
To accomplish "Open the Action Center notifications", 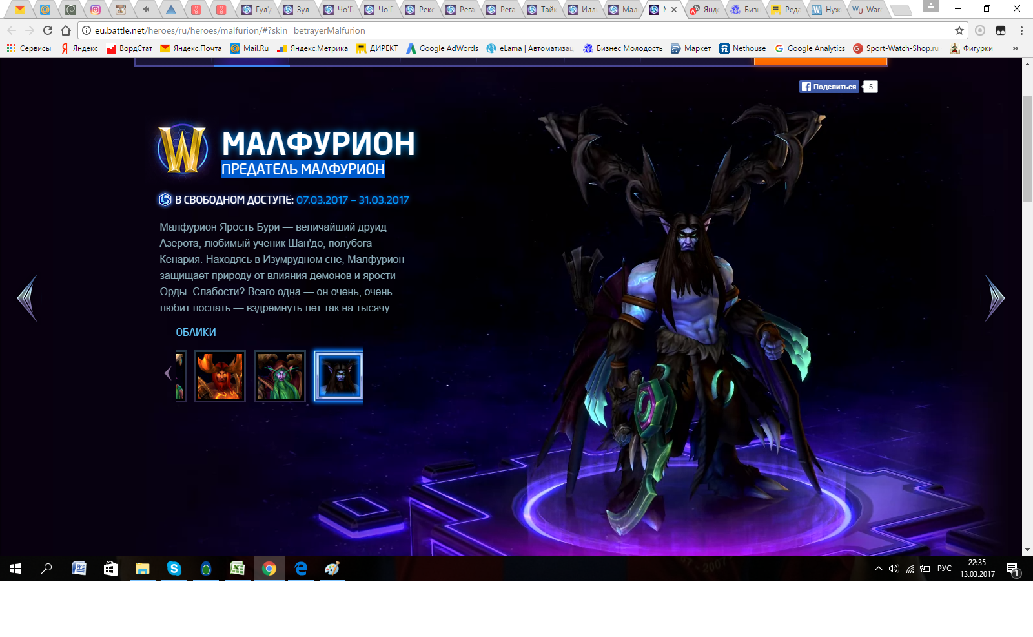I will [1012, 569].
